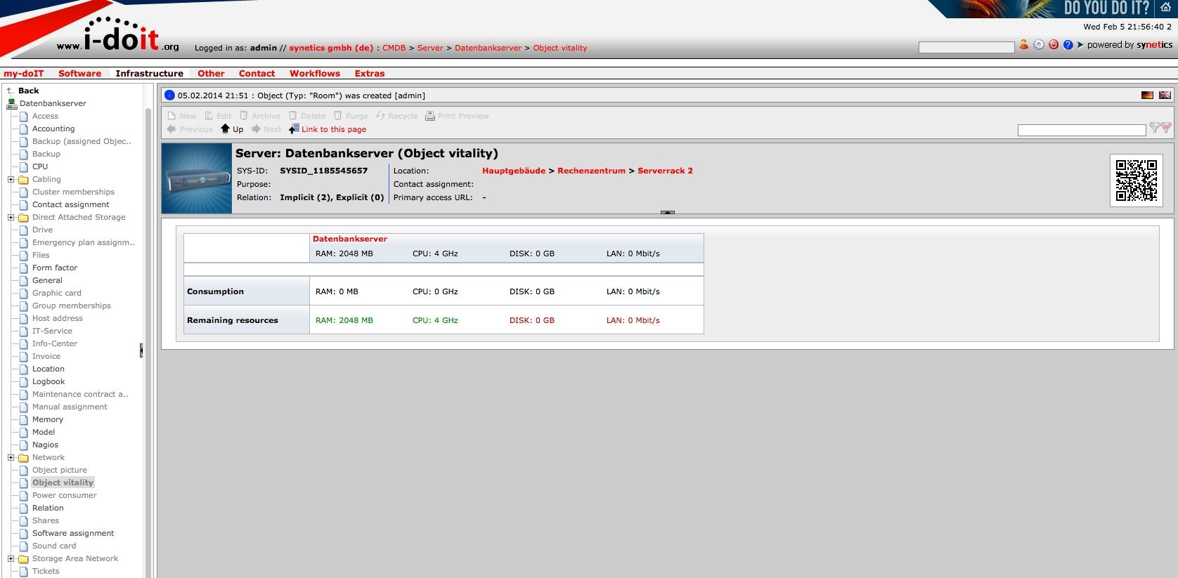The height and width of the screenshot is (578, 1178).
Task: Collapse the object header with the small arrow
Action: tap(668, 212)
